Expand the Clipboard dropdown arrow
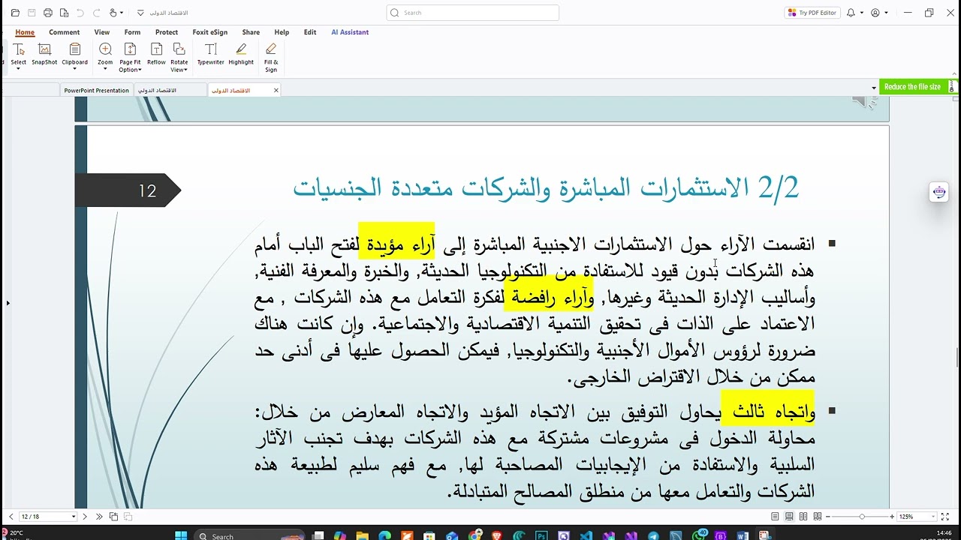Viewport: 961px width, 540px height. tap(75, 69)
